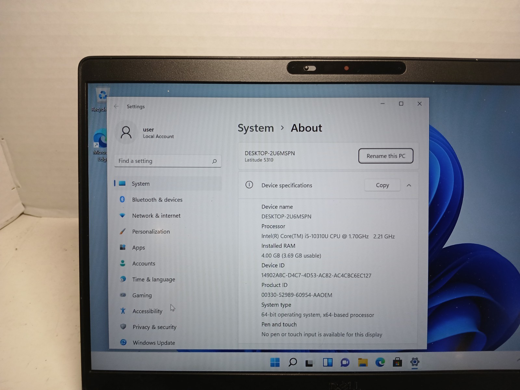This screenshot has height=390, width=520.
Task: Click the user profile avatar icon
Action: click(126, 133)
